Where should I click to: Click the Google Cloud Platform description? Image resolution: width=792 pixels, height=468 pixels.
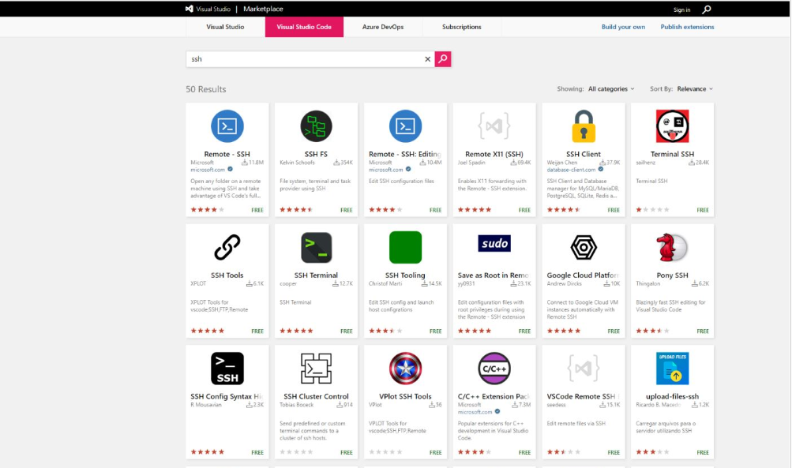(581, 309)
